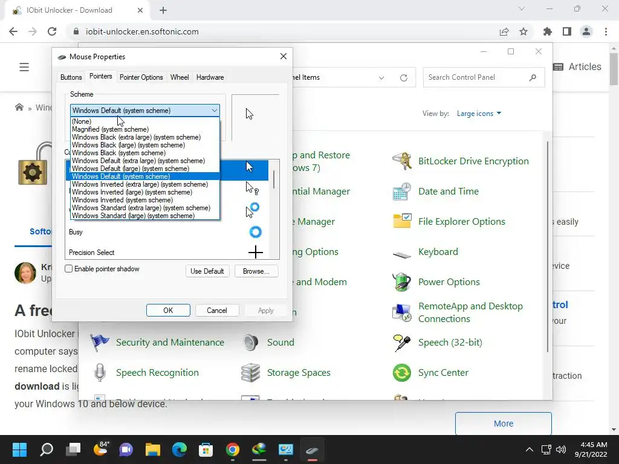Open the Date and Time calendar icon
619x464 pixels.
coord(402,192)
